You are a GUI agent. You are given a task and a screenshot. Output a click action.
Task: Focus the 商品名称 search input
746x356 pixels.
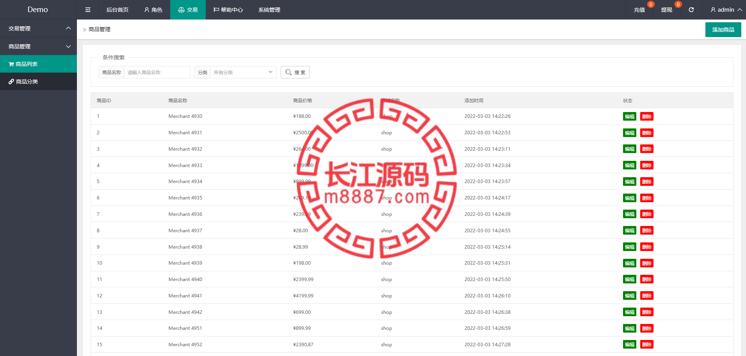157,72
